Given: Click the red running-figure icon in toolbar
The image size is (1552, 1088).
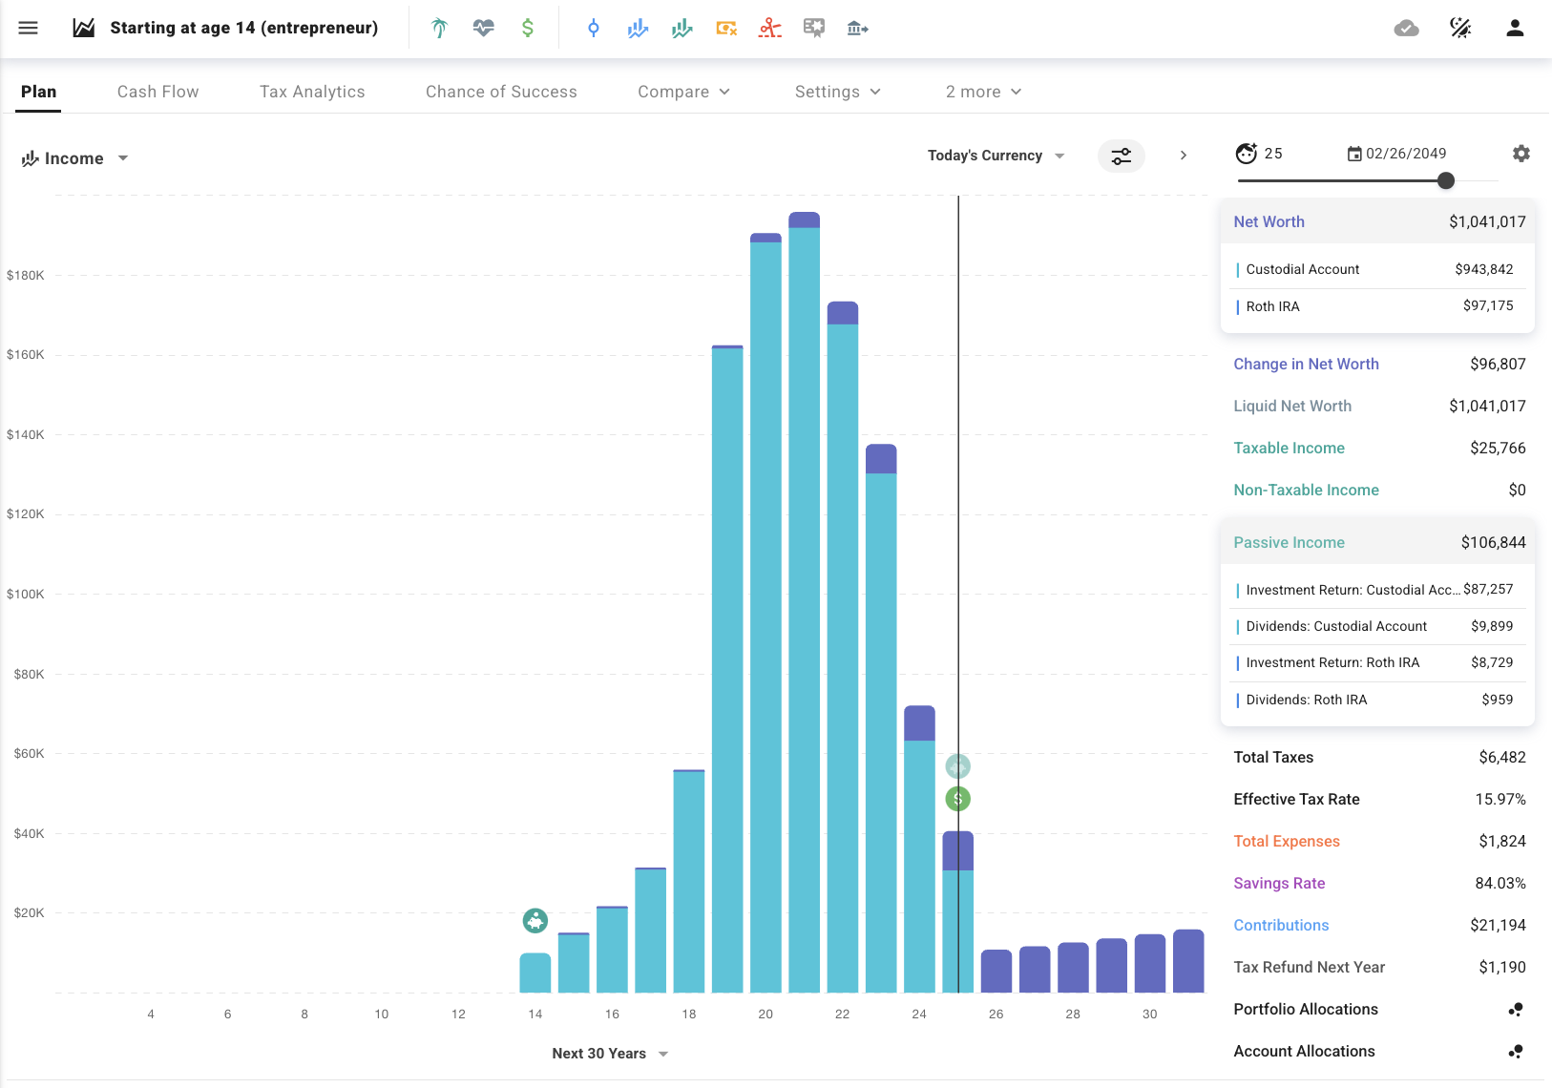Looking at the screenshot, I should [x=770, y=29].
